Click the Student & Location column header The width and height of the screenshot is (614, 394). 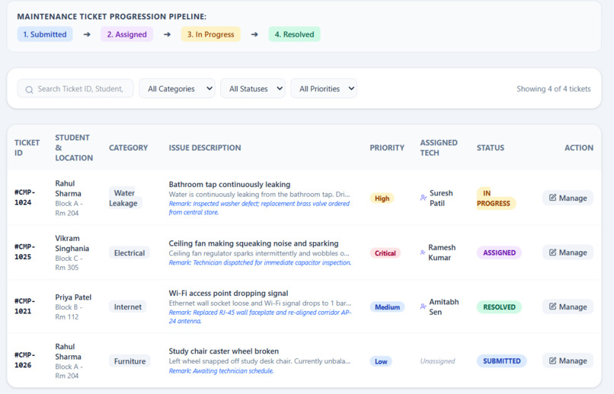74,148
